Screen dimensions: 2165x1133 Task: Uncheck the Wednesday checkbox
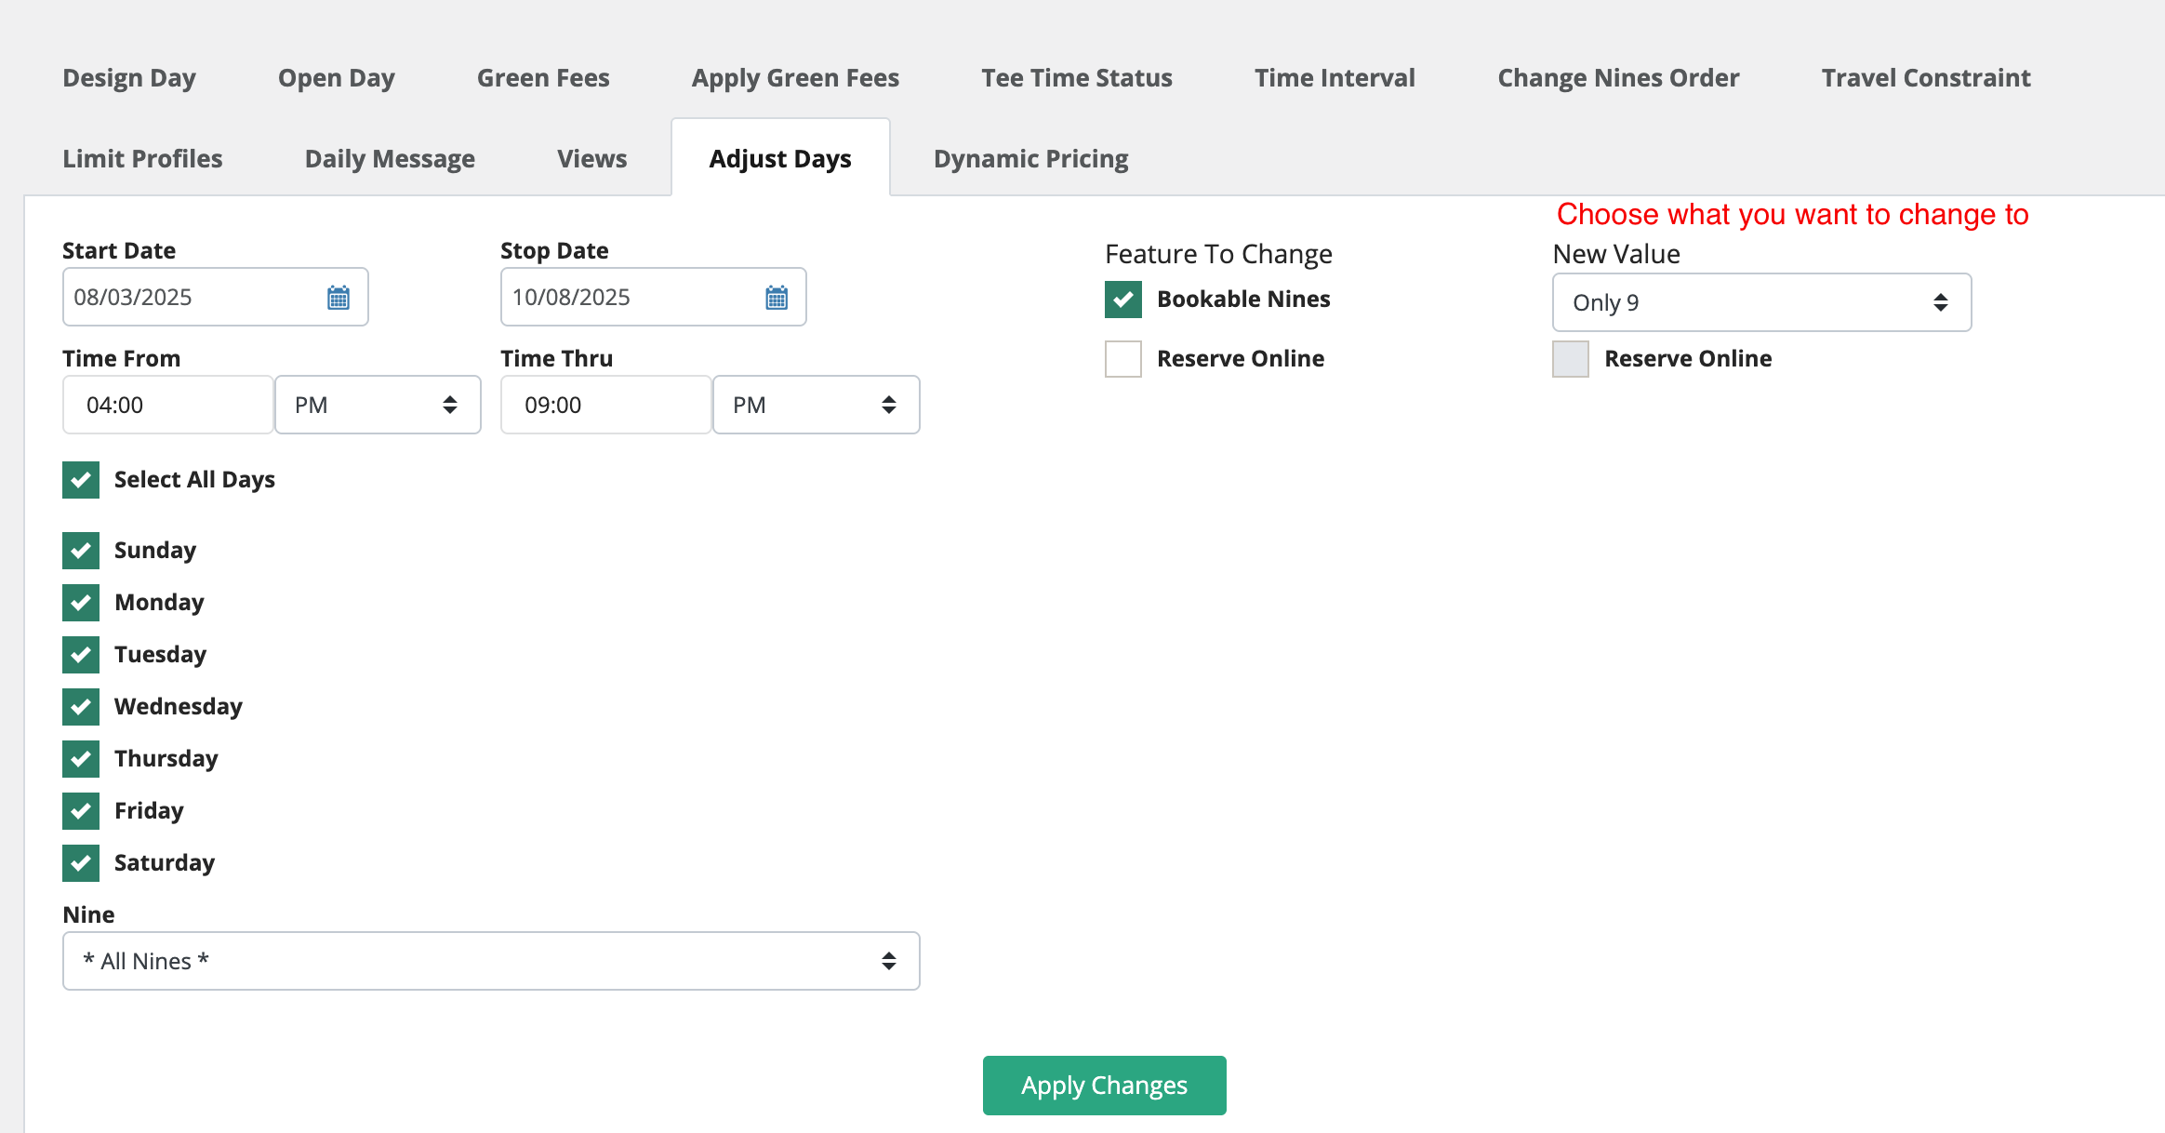tap(81, 707)
